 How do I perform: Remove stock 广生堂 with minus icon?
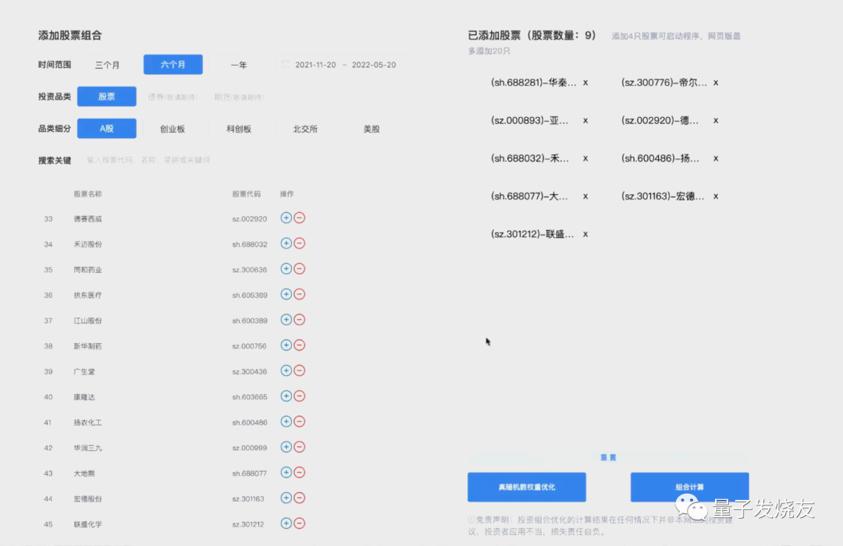tap(300, 370)
